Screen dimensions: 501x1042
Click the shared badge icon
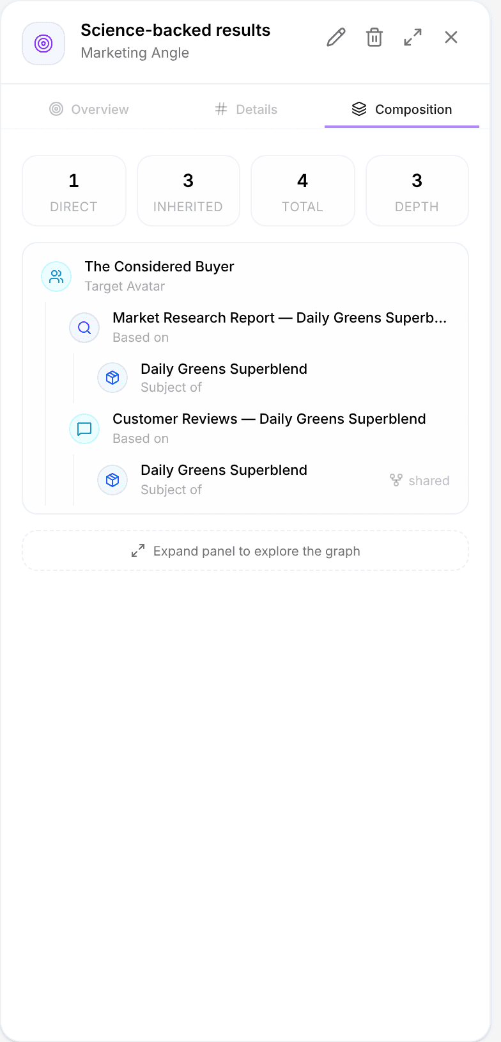[x=396, y=480]
